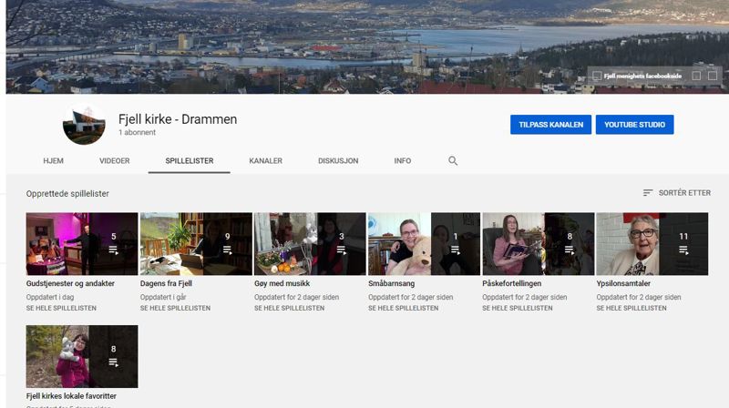
Task: Click playlist icon on Gudstjenester og andakter thumbnail
Action: pyautogui.click(x=113, y=250)
